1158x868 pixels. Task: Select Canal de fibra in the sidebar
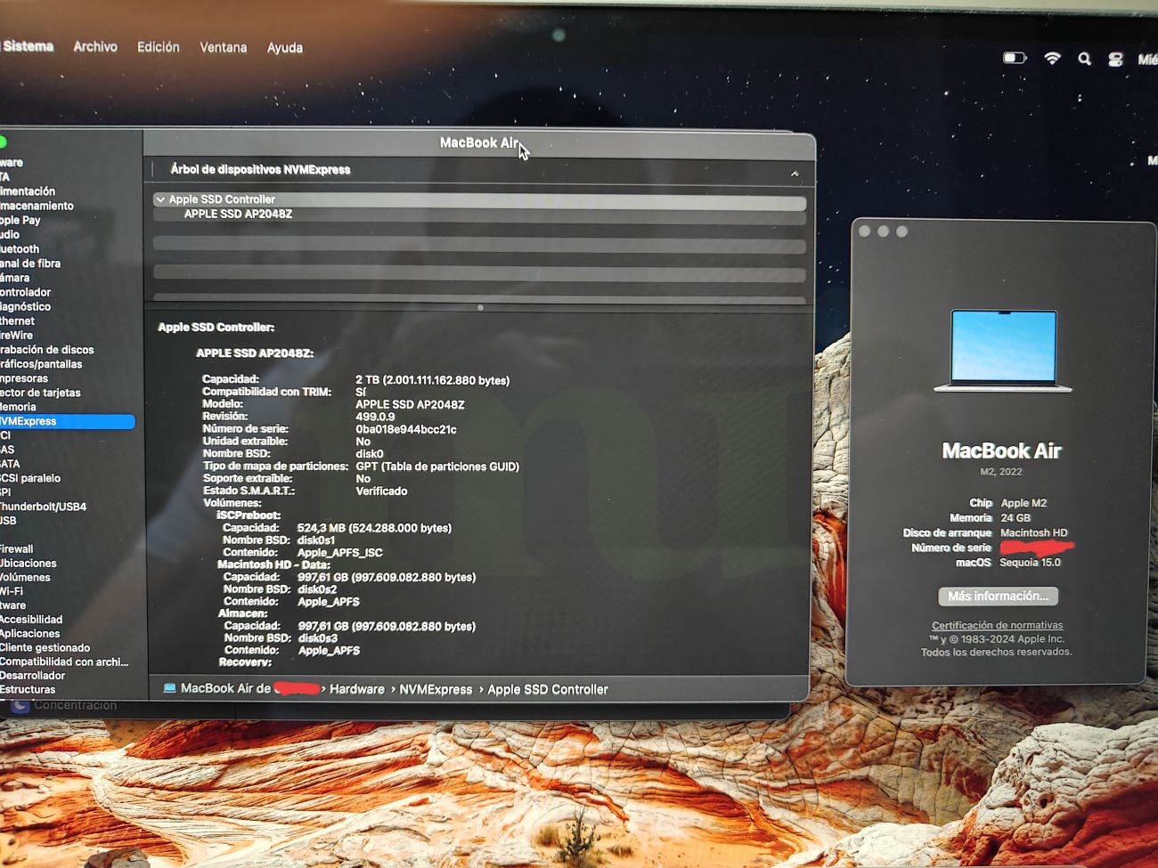[30, 264]
